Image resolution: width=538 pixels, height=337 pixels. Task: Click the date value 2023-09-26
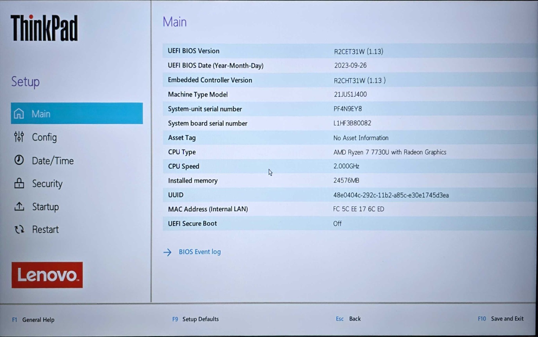coord(350,65)
